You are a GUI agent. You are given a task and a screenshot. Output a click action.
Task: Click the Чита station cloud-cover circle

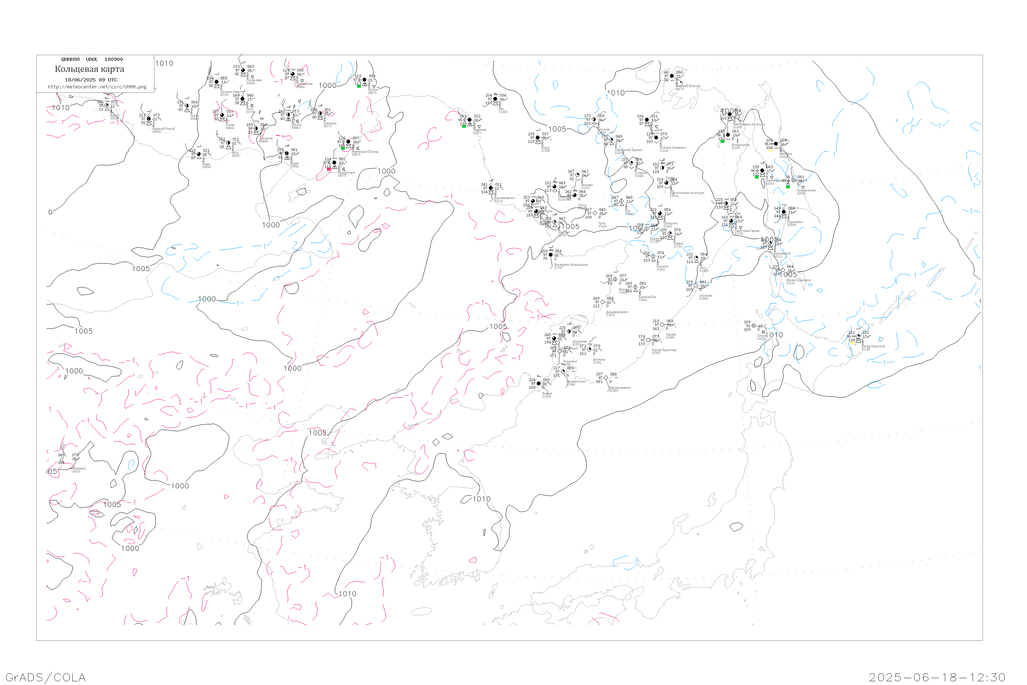(x=243, y=99)
